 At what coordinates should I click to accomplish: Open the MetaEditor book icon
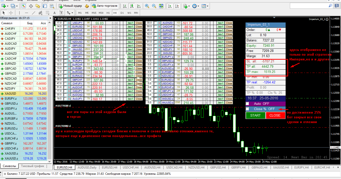[87, 5]
